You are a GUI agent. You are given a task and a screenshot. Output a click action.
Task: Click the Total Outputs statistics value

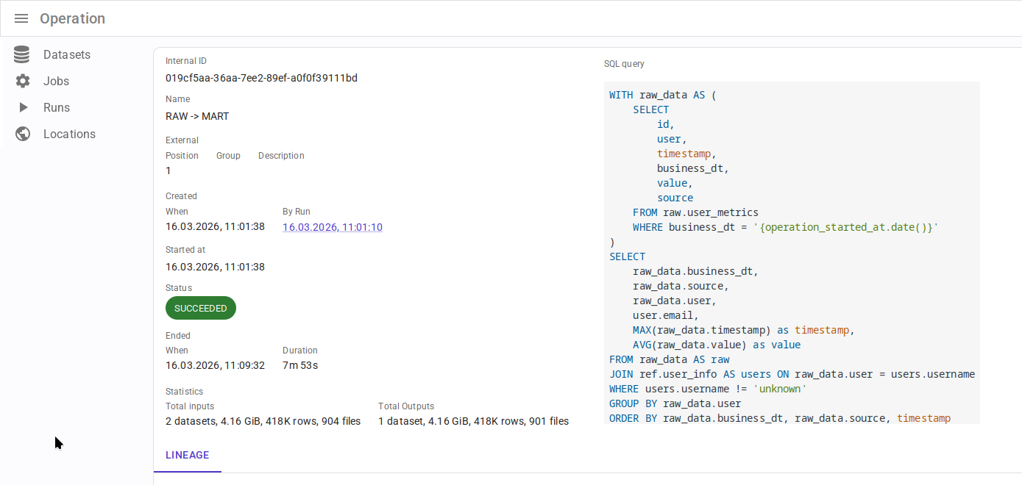pyautogui.click(x=473, y=421)
